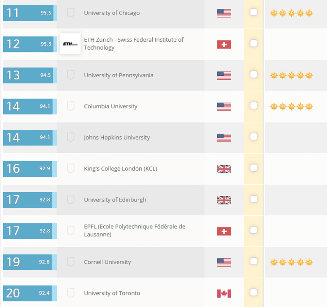Click University of Pennsylvania star rating

(x=291, y=75)
